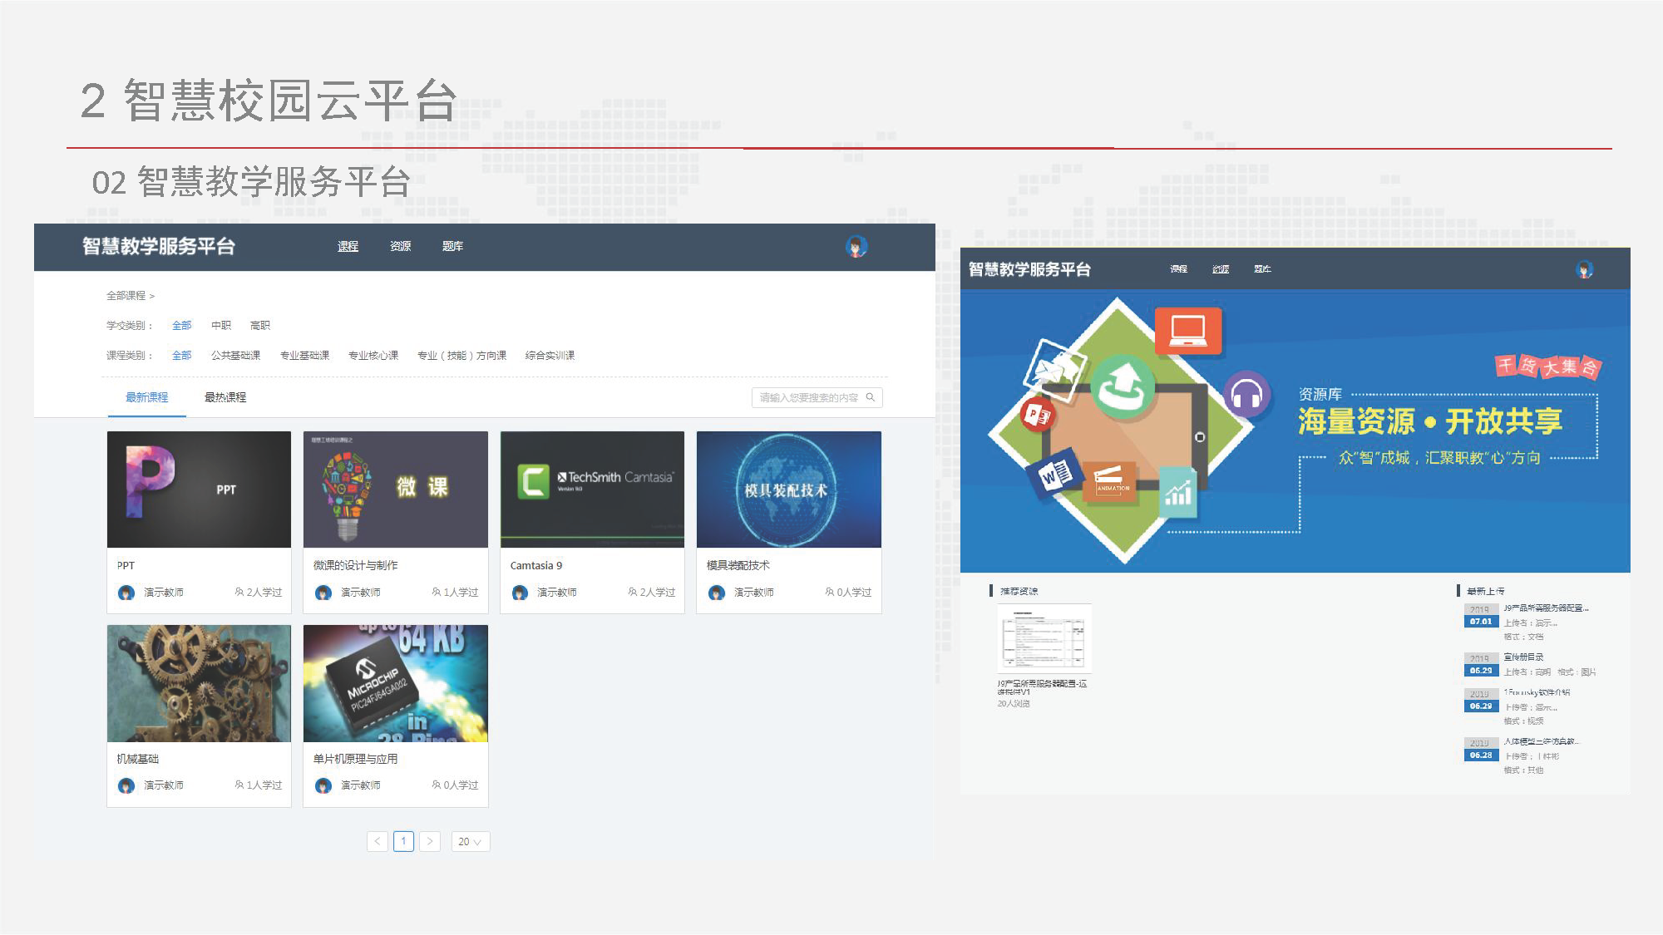This screenshot has width=1663, height=935.
Task: Click the course search input field
Action: [x=807, y=397]
